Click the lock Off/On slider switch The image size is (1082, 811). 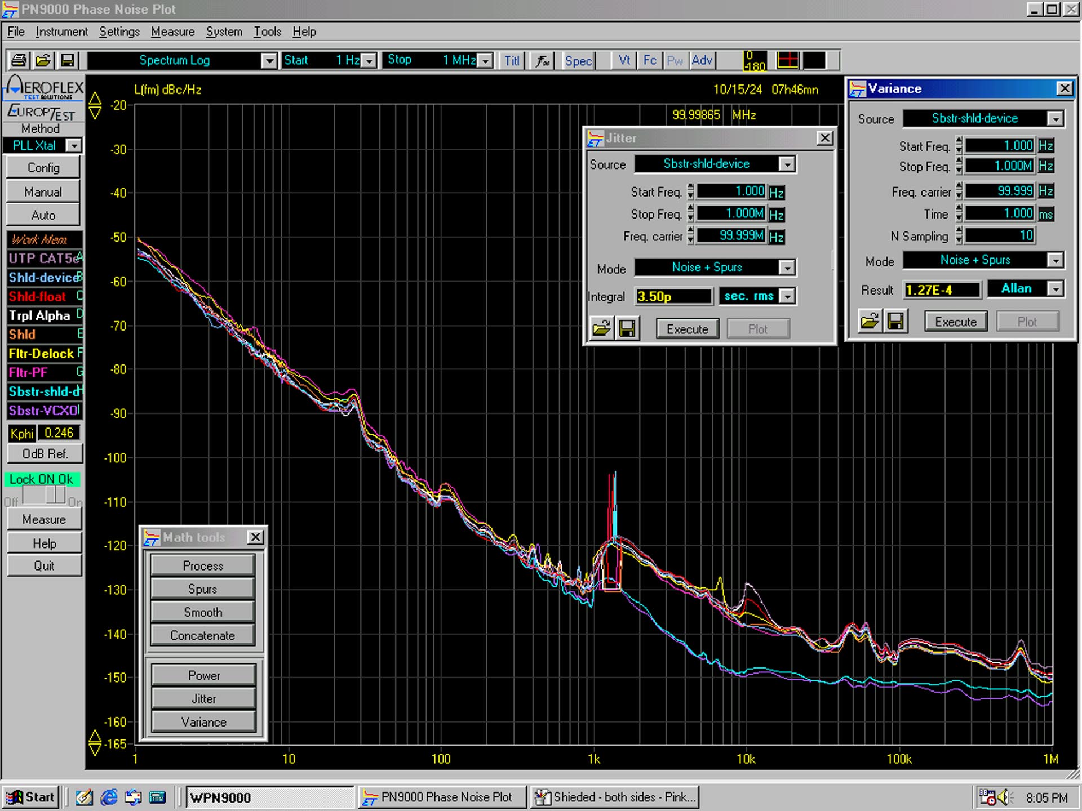click(44, 496)
